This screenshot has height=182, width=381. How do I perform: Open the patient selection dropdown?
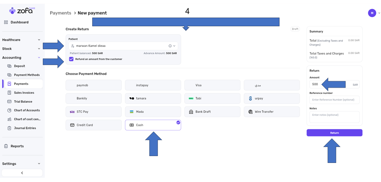tap(174, 46)
